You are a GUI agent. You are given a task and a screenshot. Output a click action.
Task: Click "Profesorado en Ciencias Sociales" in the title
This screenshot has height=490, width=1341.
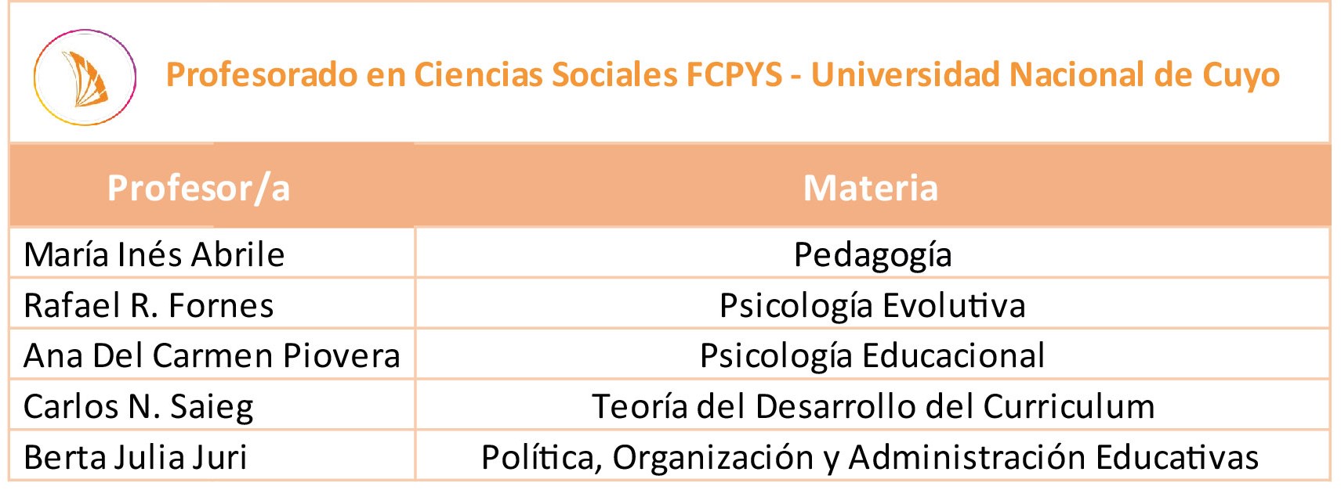click(421, 75)
